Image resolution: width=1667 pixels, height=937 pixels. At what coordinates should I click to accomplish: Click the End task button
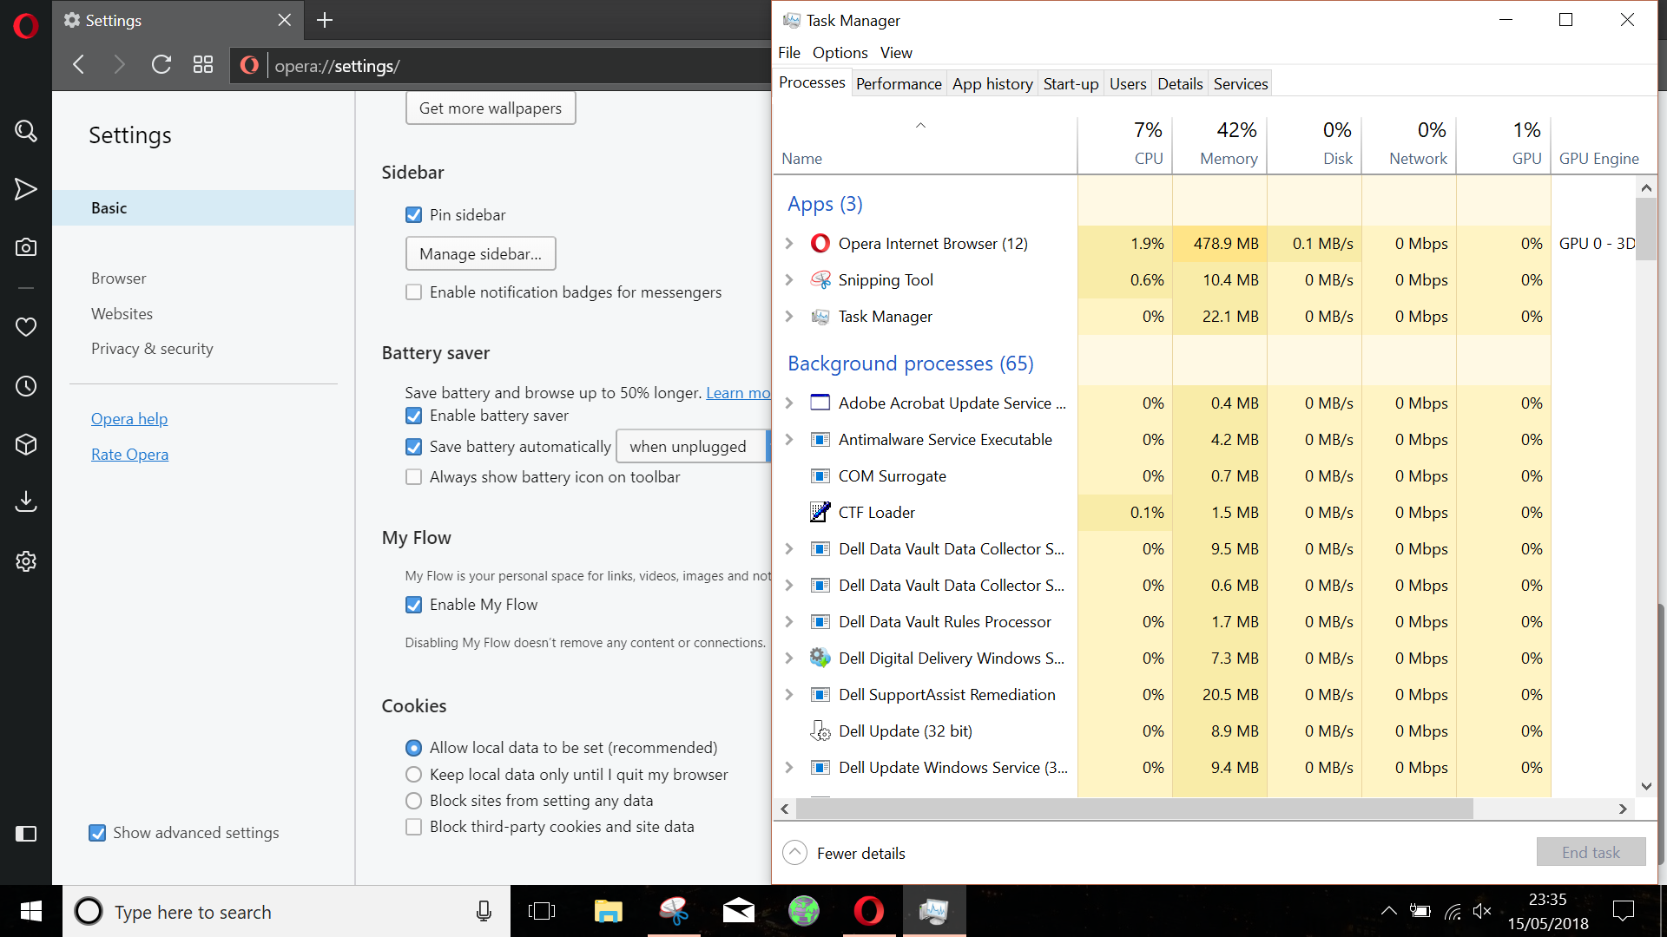pos(1590,852)
